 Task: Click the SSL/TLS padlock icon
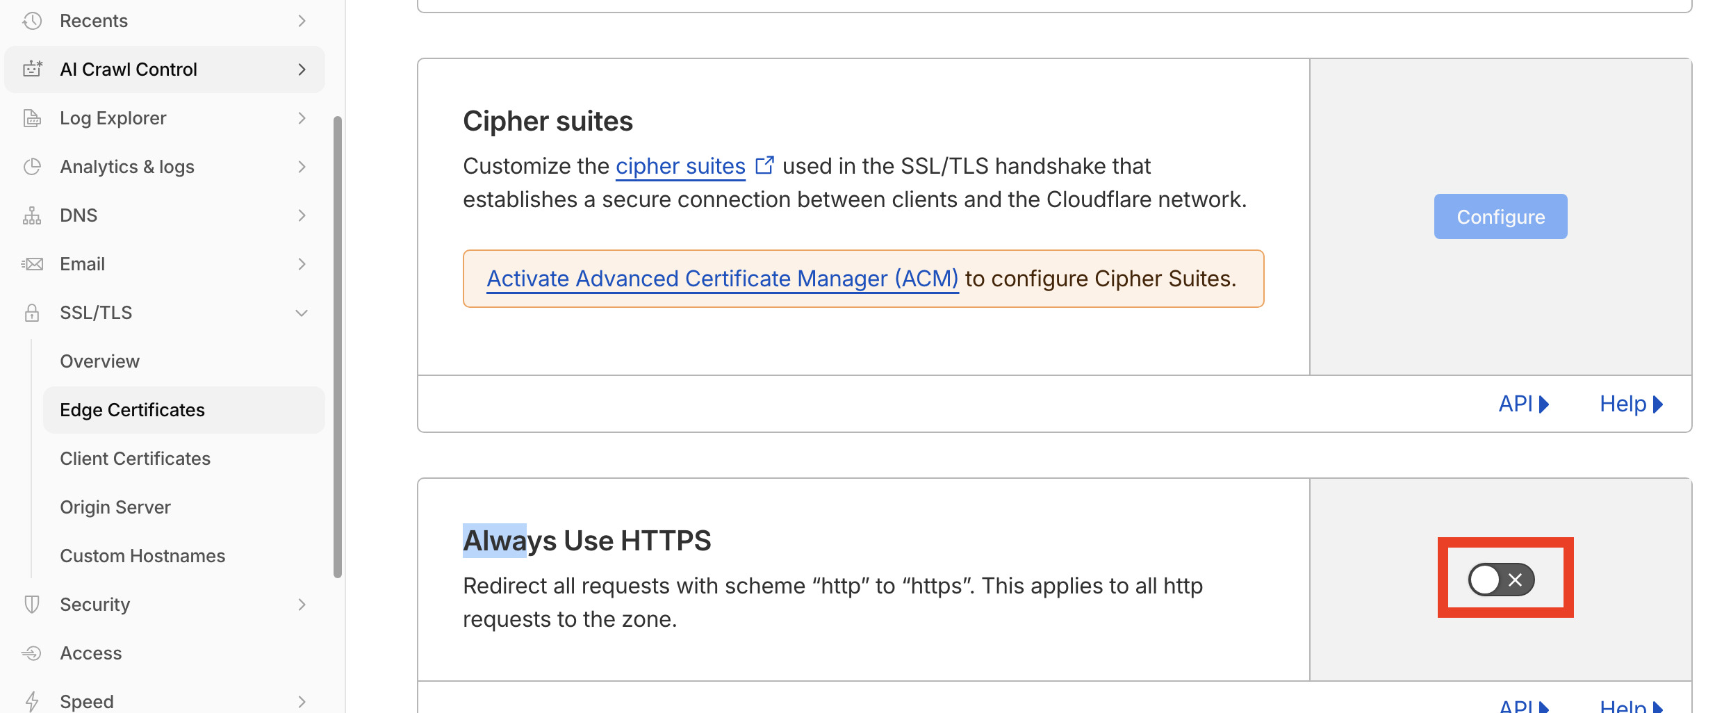tap(32, 313)
